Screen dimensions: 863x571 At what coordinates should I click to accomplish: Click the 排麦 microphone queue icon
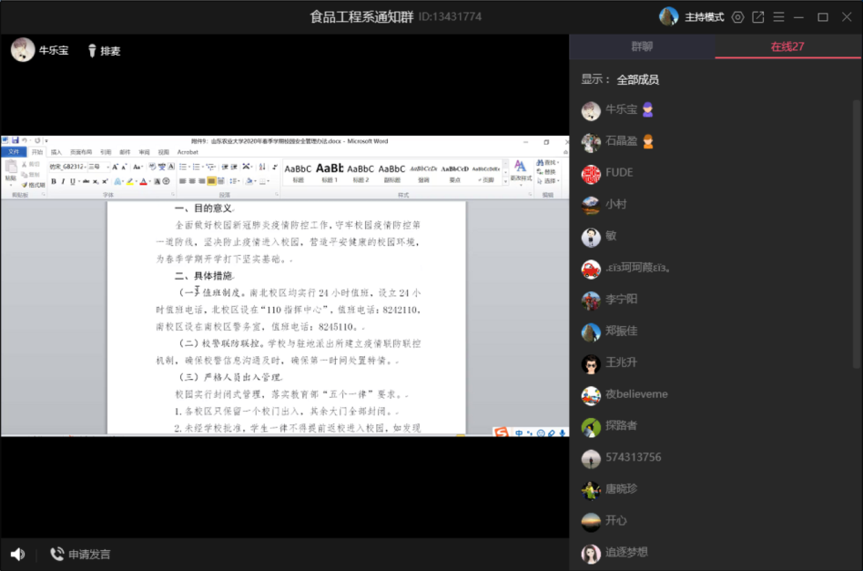(x=92, y=51)
